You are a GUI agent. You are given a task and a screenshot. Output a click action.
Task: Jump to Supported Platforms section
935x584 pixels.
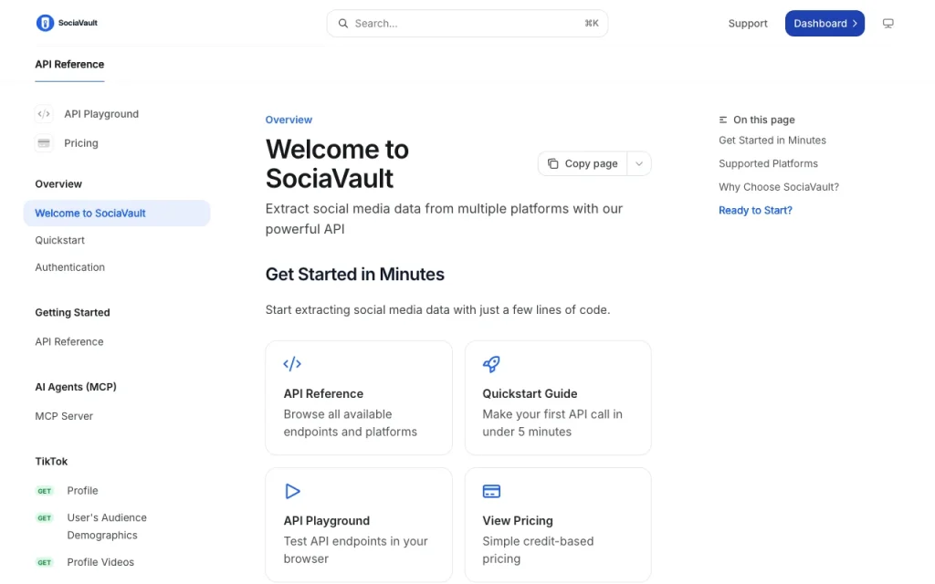point(768,163)
